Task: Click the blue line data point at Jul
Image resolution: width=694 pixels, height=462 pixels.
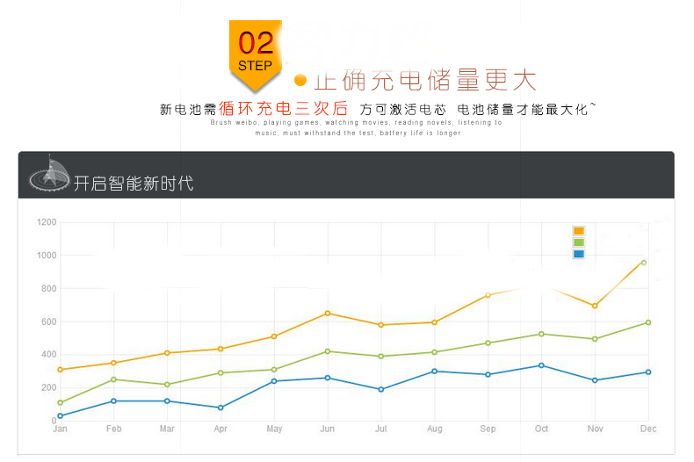Action: 380,389
